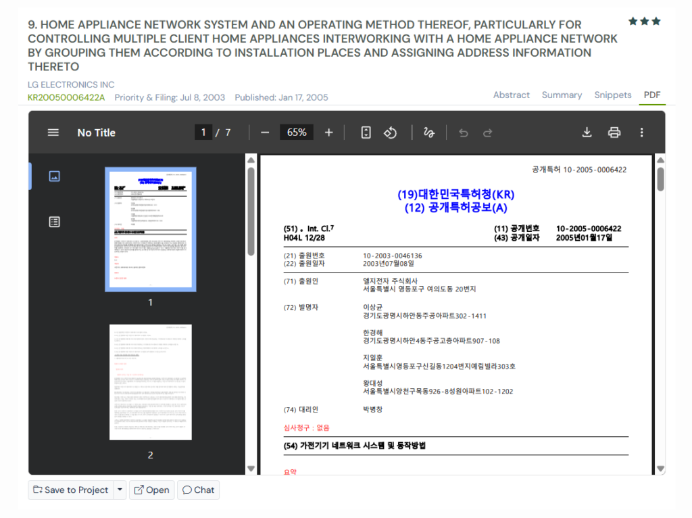
Task: Click the redo icon in the toolbar
Action: point(488,132)
